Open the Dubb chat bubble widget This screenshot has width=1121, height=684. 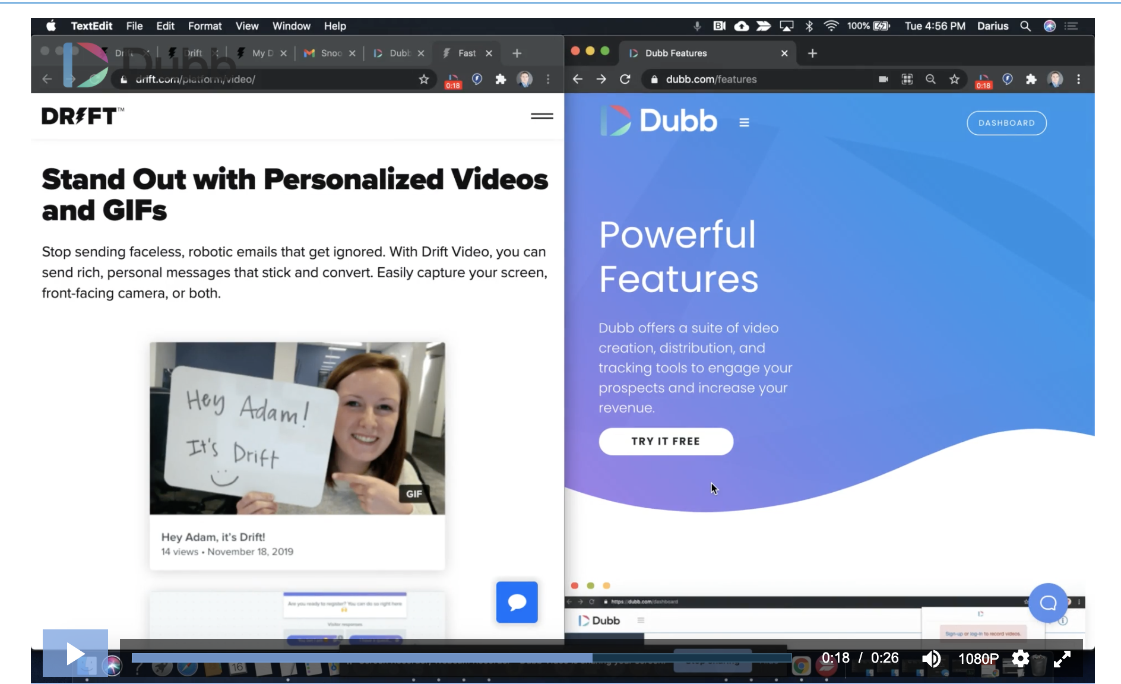pos(1048,603)
